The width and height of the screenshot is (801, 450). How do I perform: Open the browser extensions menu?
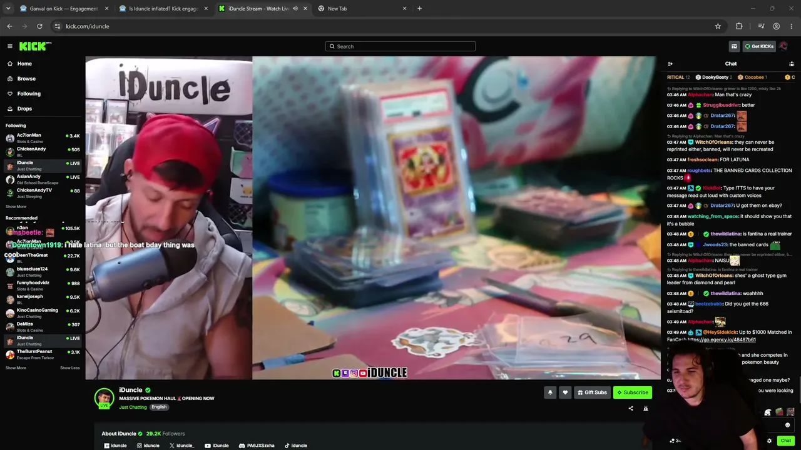click(x=739, y=26)
